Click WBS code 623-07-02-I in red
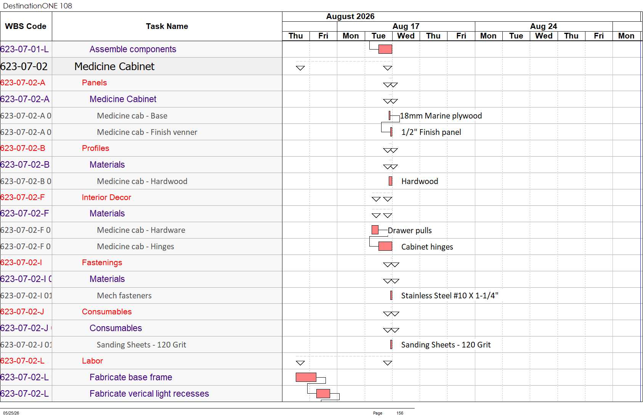Viewport: 643px width, 418px height. 21,263
